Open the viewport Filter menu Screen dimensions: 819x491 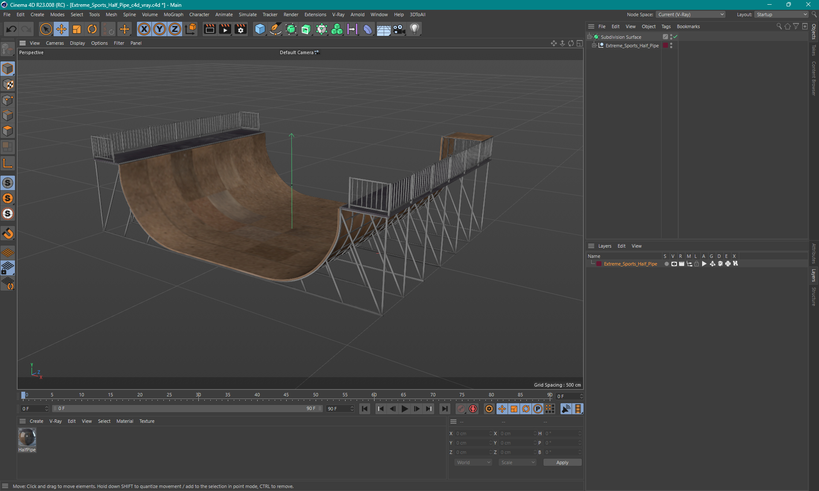coord(119,43)
